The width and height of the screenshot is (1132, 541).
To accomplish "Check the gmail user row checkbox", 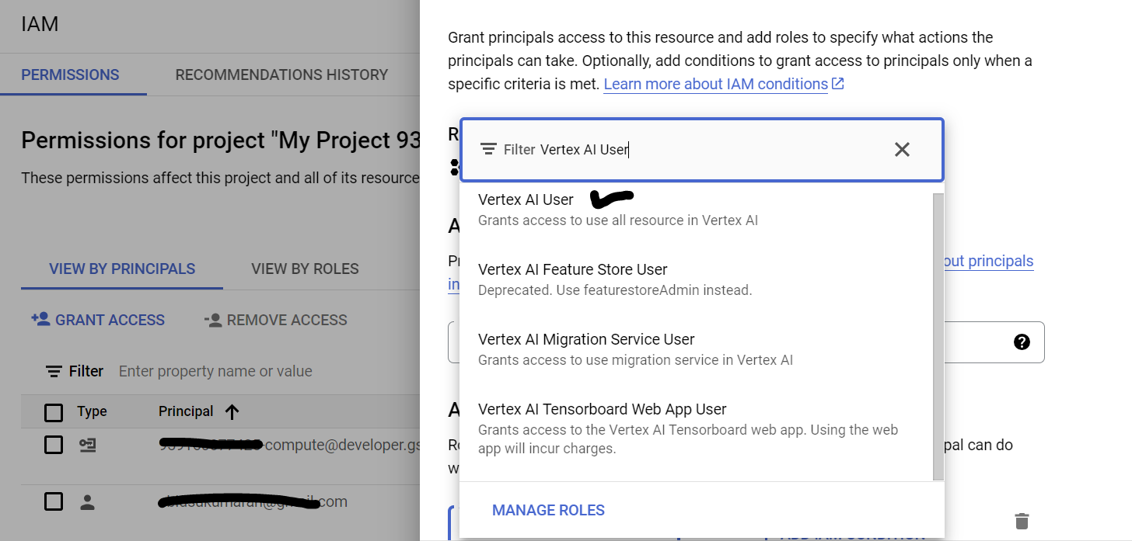I will coord(54,502).
